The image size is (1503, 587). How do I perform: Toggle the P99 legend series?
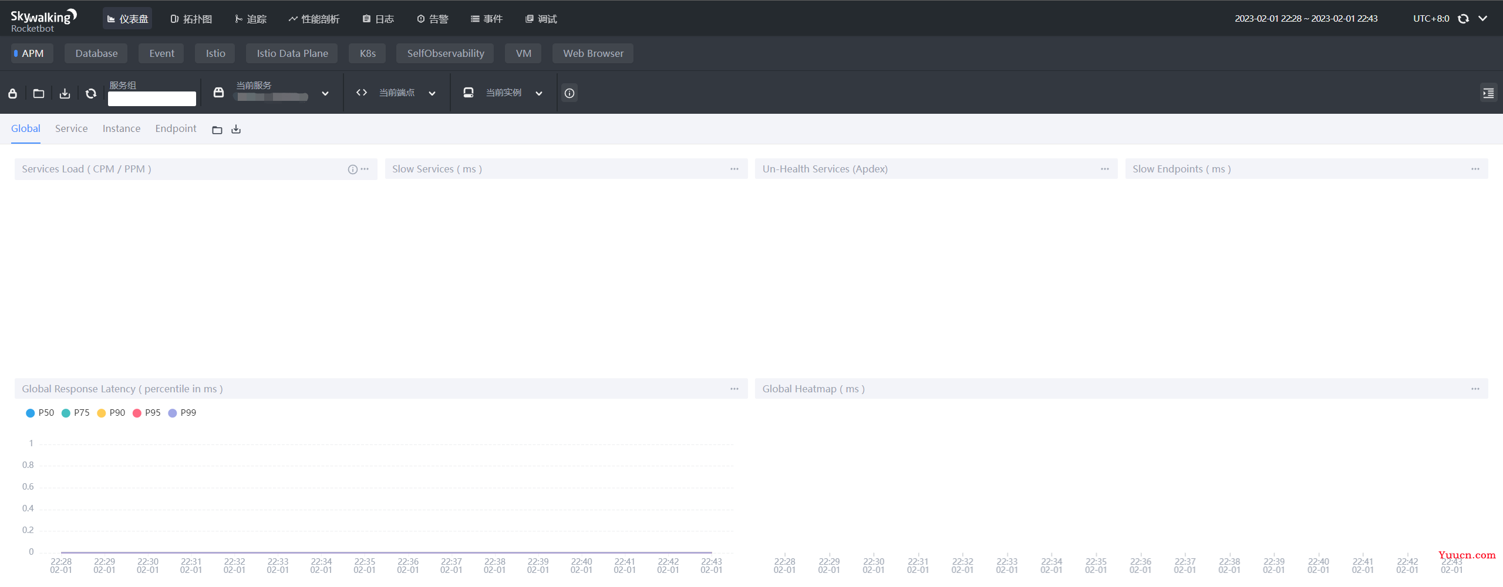point(182,413)
